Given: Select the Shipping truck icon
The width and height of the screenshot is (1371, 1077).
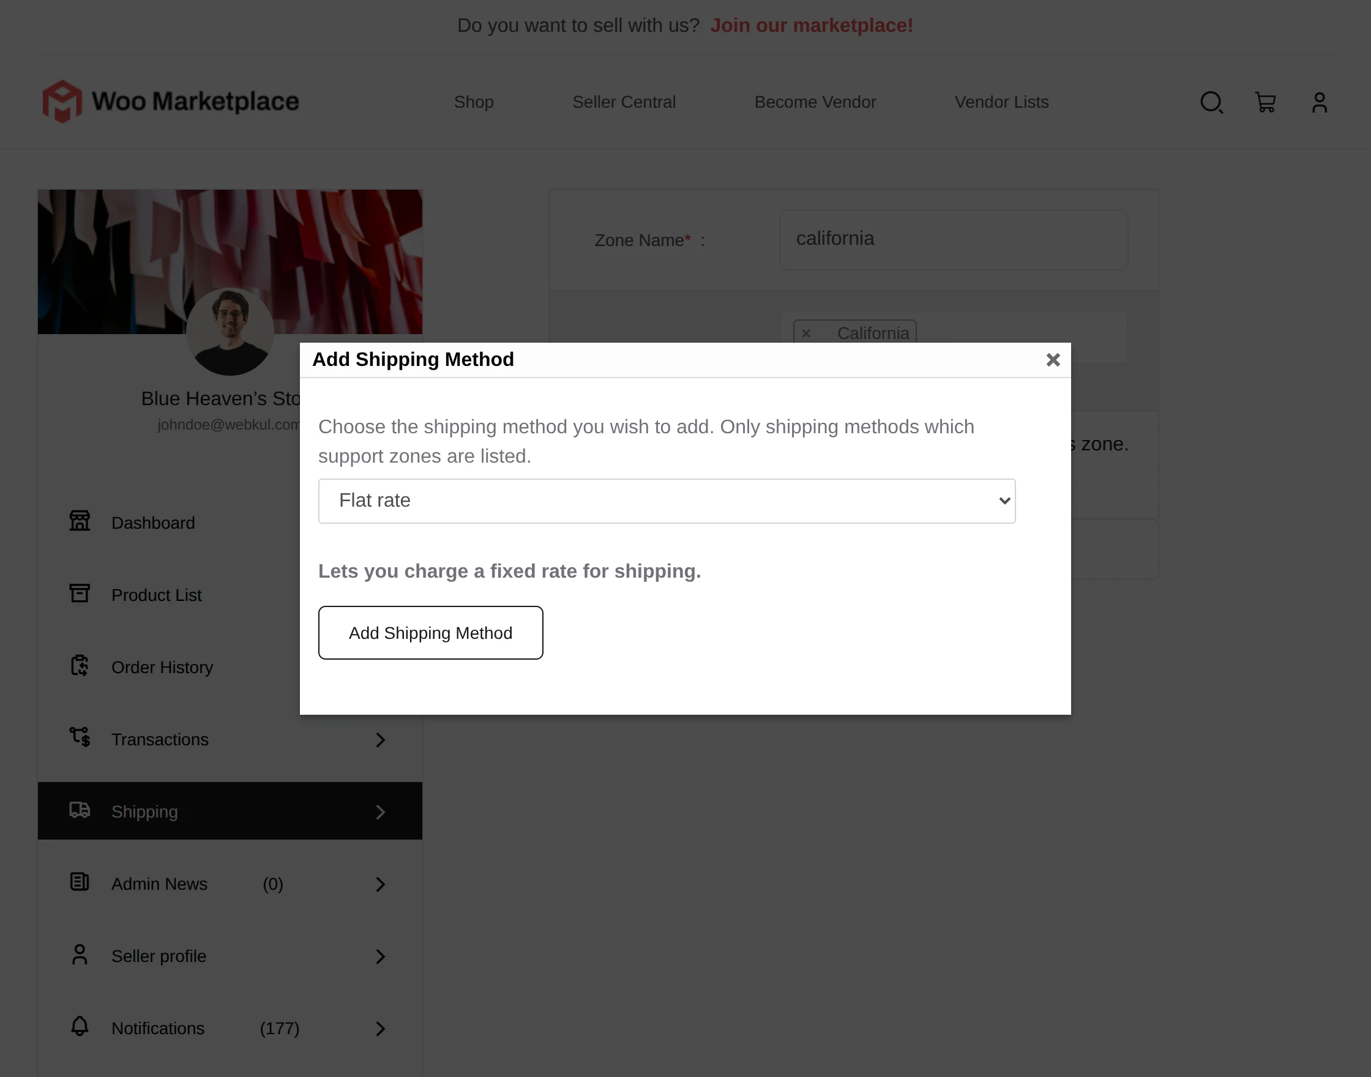Looking at the screenshot, I should click(x=80, y=810).
